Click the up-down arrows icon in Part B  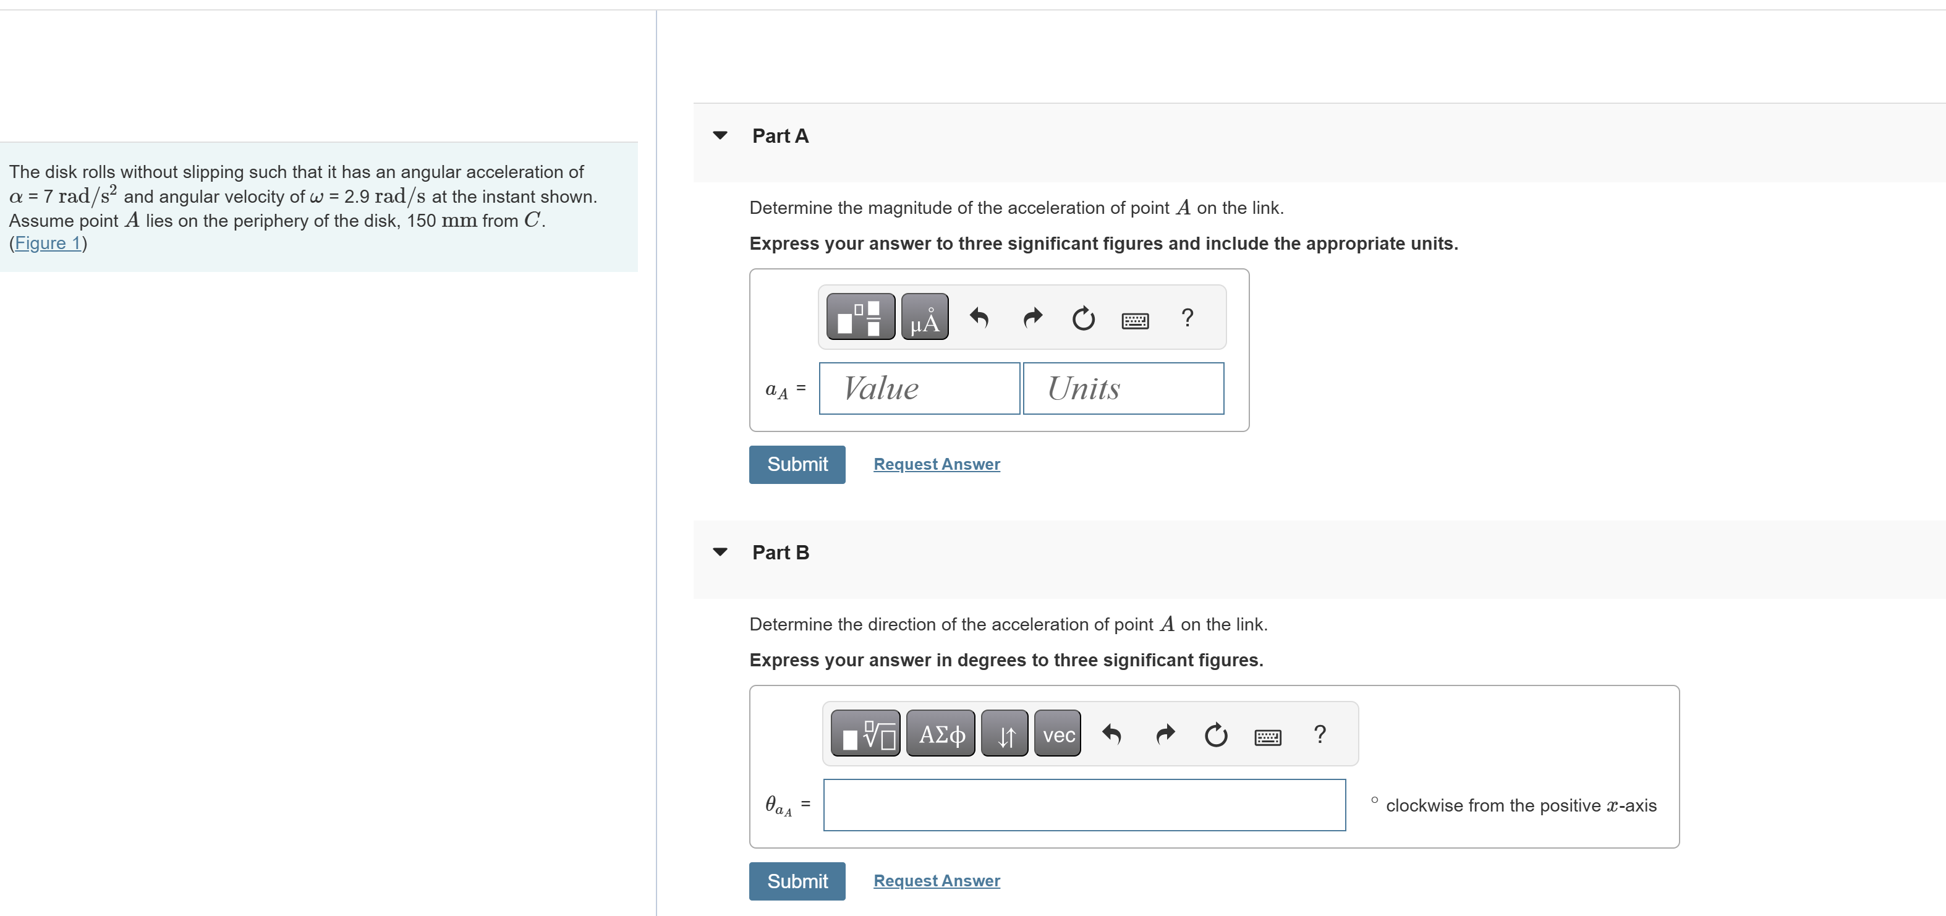click(1004, 732)
